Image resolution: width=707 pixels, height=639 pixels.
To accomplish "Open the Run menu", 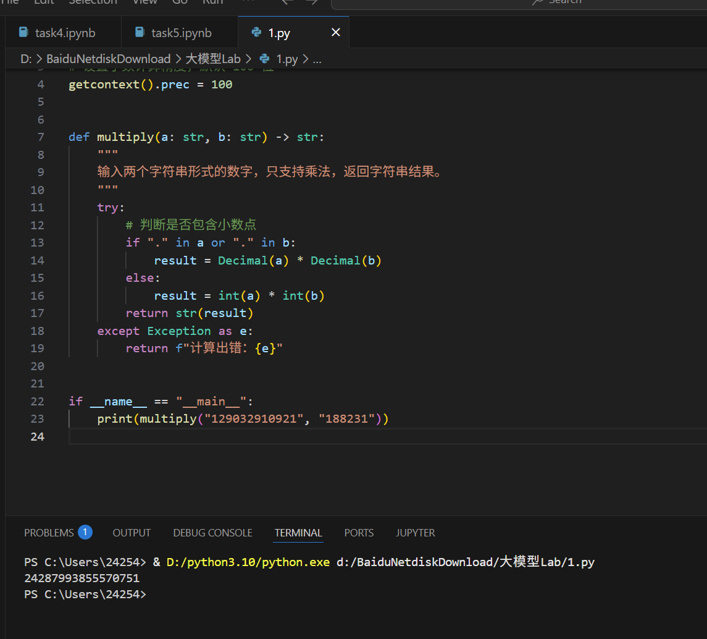I will tap(212, 2).
